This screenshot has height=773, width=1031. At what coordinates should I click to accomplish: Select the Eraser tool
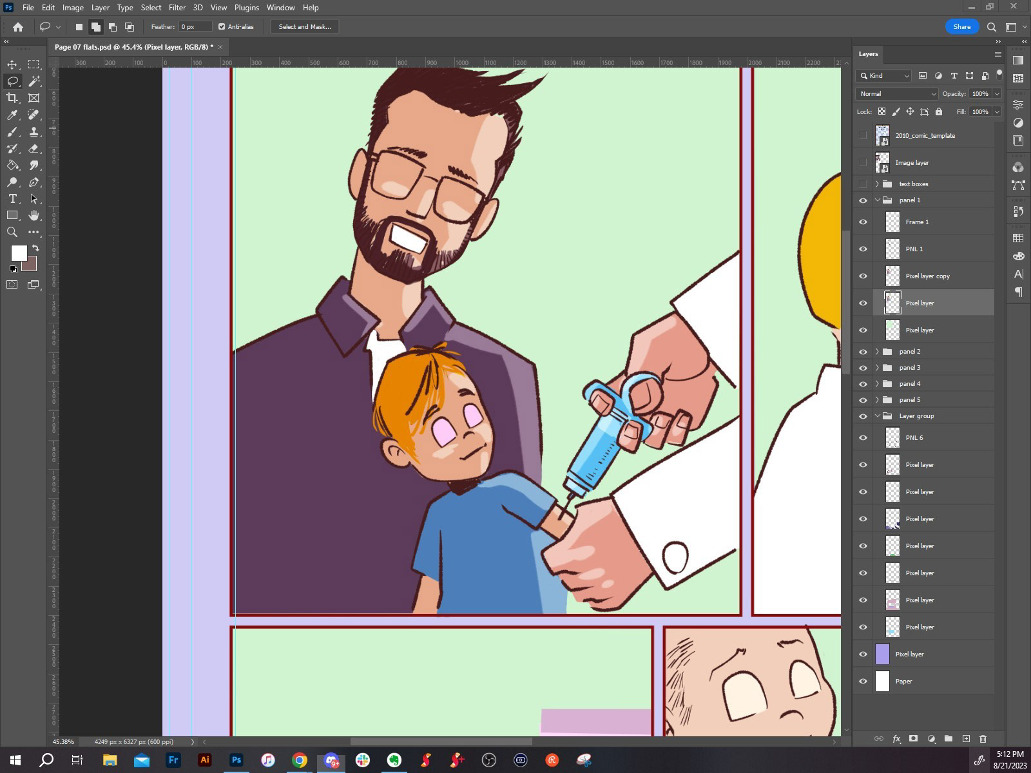coord(34,148)
